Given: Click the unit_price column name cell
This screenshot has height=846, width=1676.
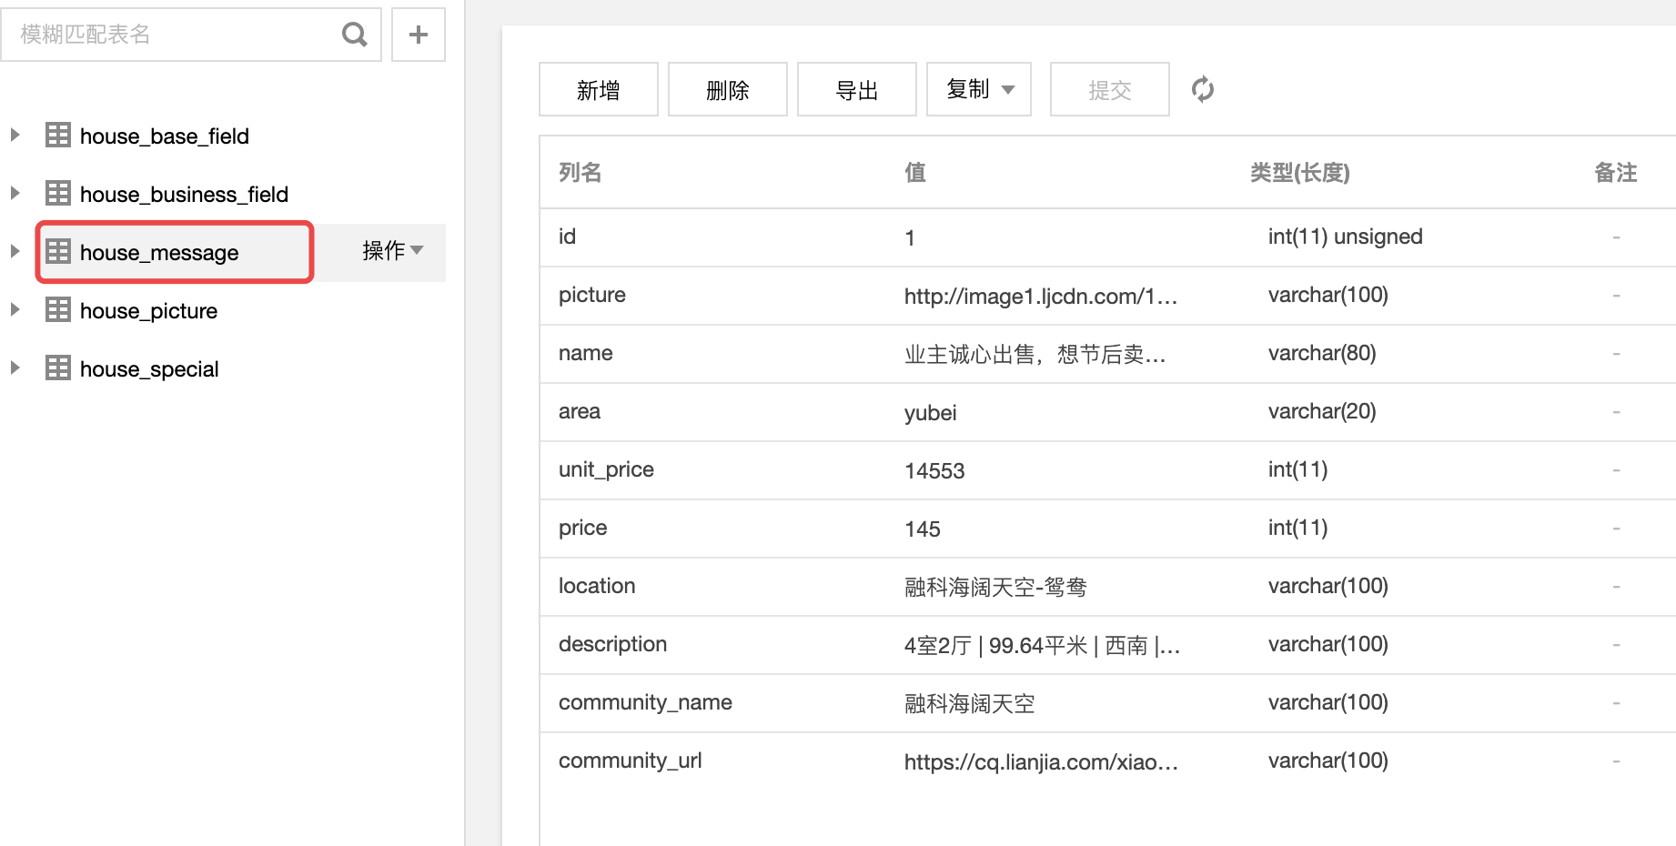Looking at the screenshot, I should click(607, 469).
